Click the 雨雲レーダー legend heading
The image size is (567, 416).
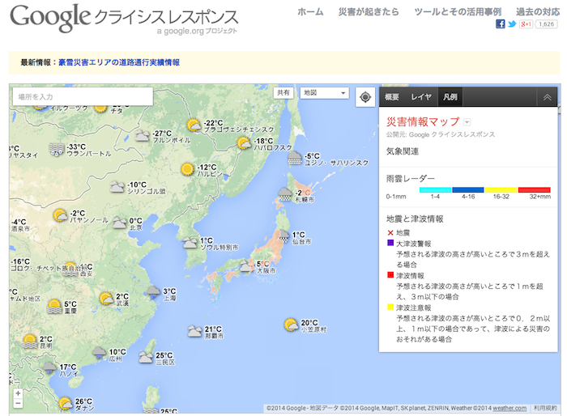click(411, 179)
